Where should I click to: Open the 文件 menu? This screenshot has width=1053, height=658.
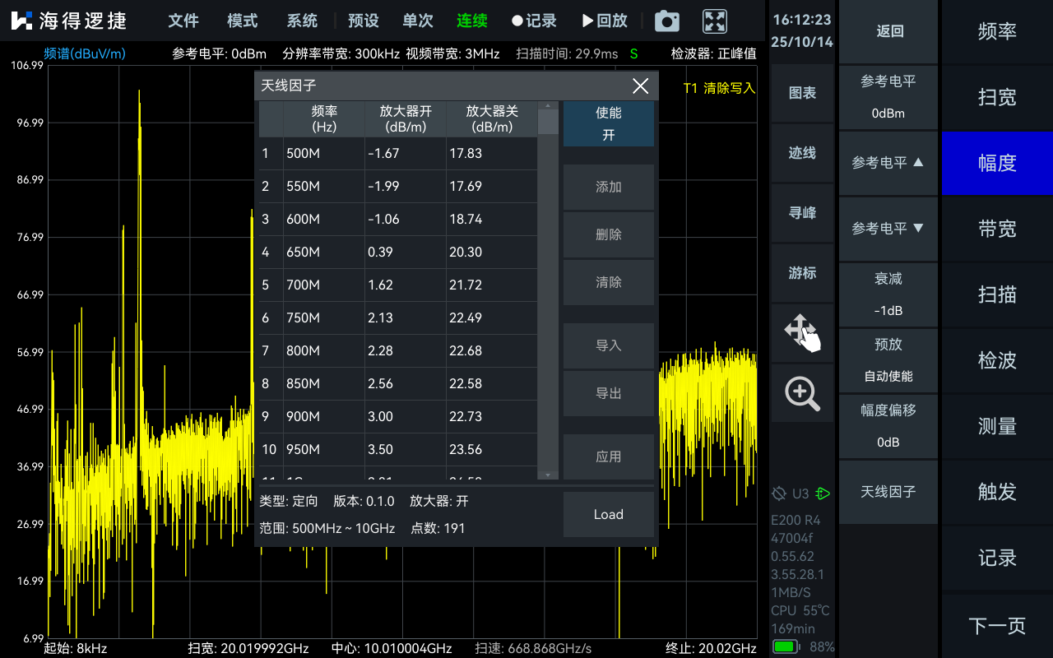click(183, 21)
